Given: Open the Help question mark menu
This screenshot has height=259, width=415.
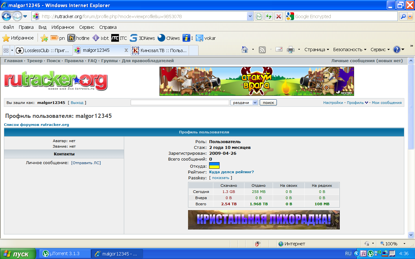Looking at the screenshot, I should (398, 50).
